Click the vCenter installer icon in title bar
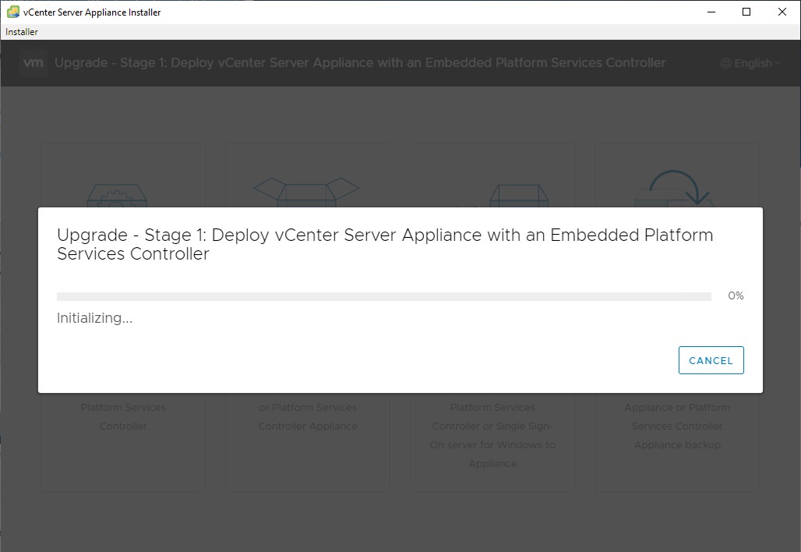The width and height of the screenshot is (801, 552). (x=12, y=12)
